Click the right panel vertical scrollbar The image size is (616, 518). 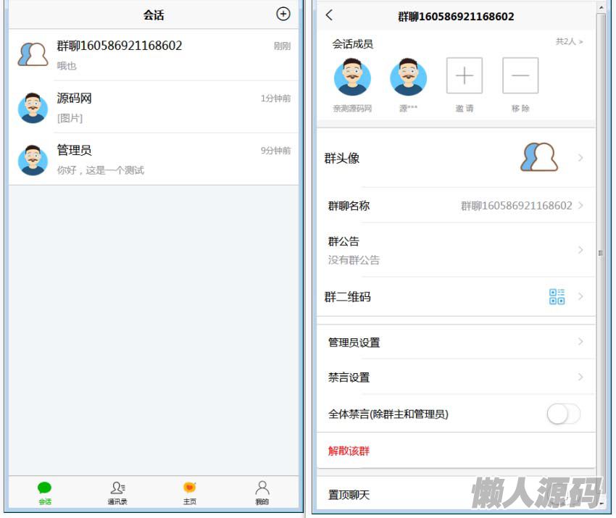(601, 253)
